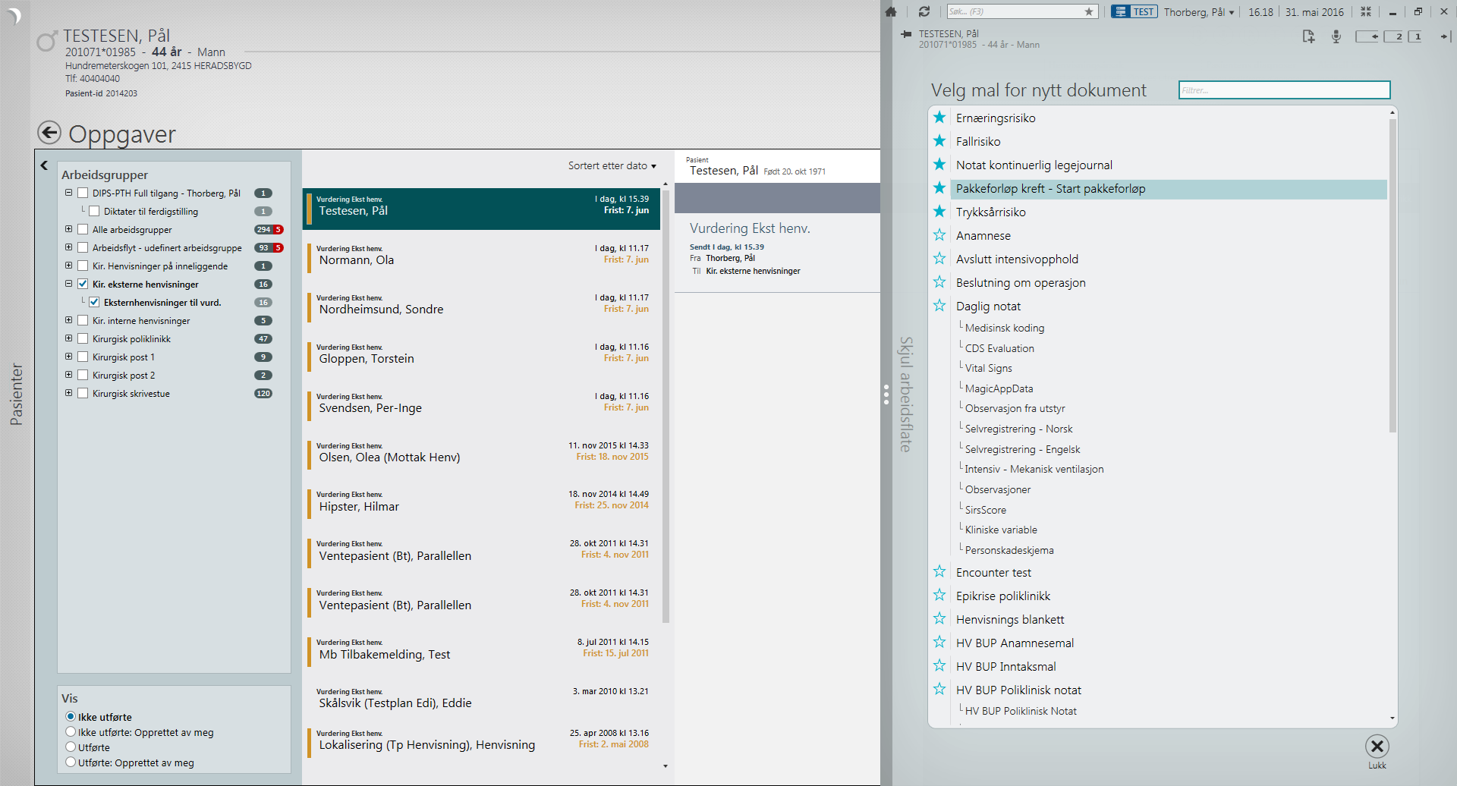The width and height of the screenshot is (1457, 786).
Task: Star the Epikrise poliklinikk template
Action: coord(939,596)
